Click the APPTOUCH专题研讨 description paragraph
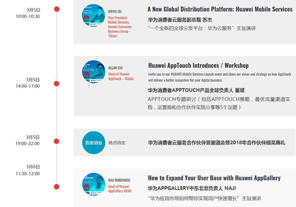The image size is (296, 207). tap(219, 103)
